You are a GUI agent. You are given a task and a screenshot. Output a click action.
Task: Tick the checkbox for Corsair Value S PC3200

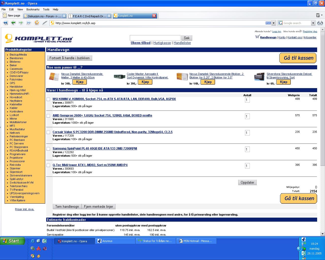pos(48,132)
